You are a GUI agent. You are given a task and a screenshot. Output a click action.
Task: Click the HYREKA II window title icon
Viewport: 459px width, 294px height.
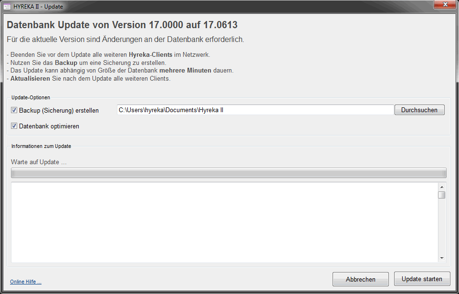[x=7, y=6]
